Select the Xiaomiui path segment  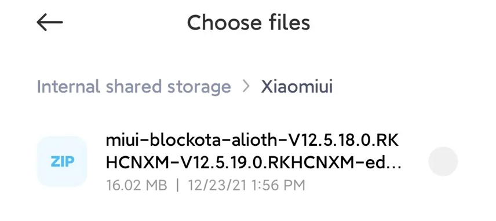point(297,87)
